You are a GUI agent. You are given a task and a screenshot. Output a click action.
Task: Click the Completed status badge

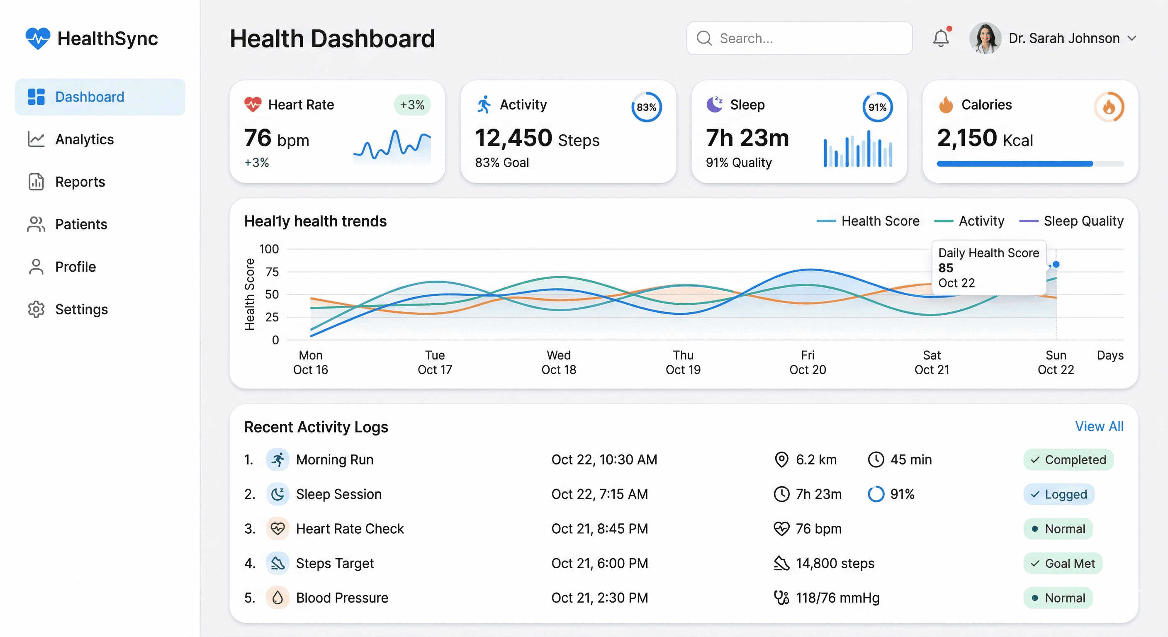click(x=1068, y=460)
